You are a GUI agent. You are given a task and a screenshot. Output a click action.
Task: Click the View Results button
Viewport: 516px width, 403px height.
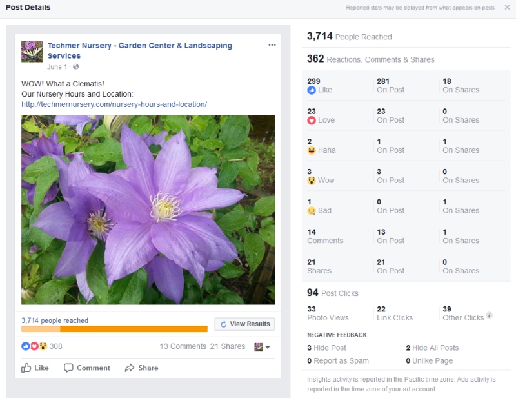point(244,324)
